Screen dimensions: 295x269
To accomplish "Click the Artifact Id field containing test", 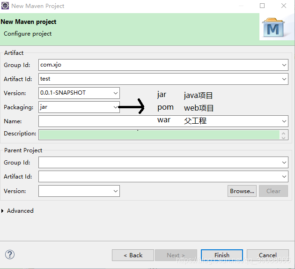I will tap(163, 79).
